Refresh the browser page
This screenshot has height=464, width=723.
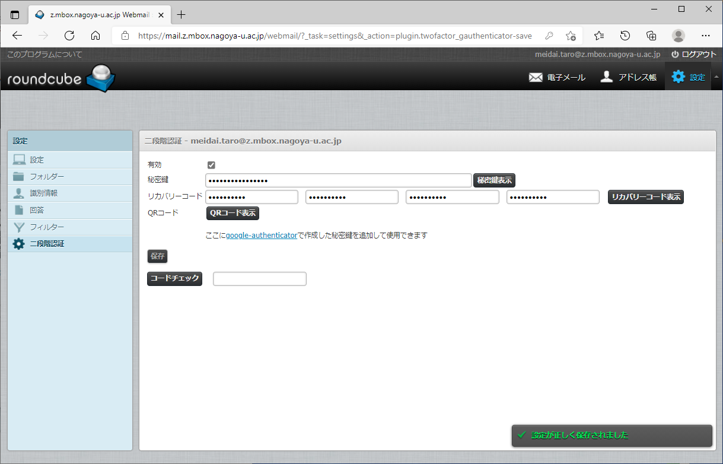click(69, 35)
